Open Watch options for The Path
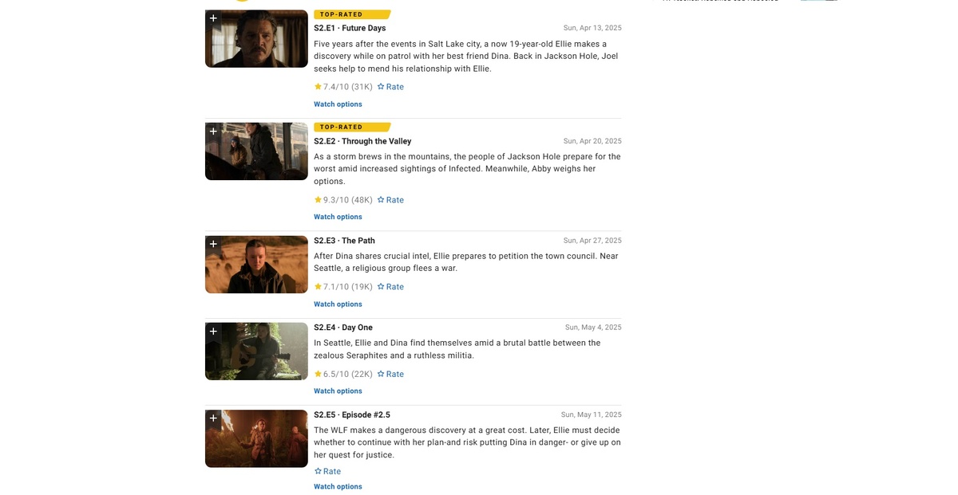Image resolution: width=958 pixels, height=495 pixels. pyautogui.click(x=338, y=304)
